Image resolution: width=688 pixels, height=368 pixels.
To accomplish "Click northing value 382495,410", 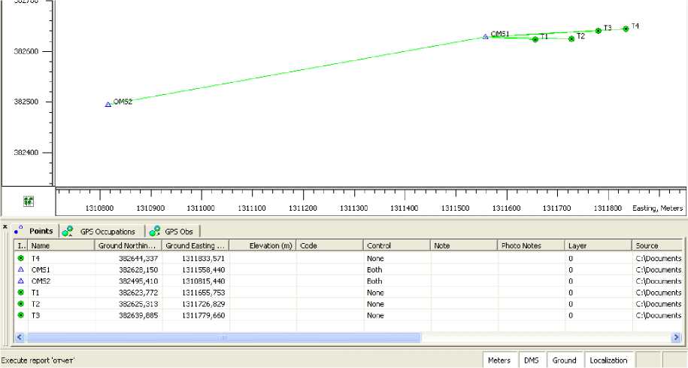I will click(x=138, y=281).
